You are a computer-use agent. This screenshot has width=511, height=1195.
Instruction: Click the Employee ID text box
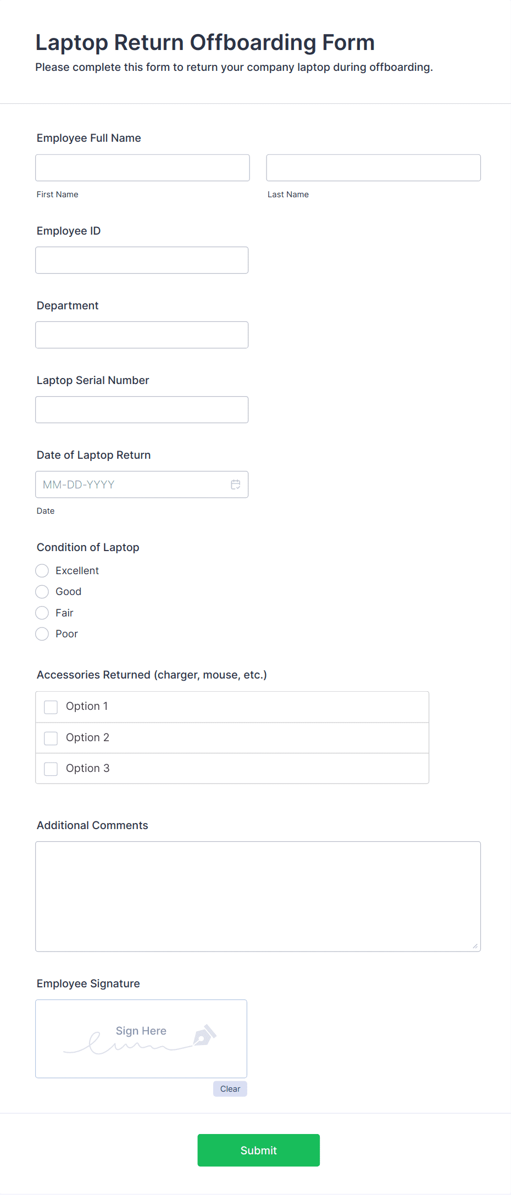[x=142, y=260]
